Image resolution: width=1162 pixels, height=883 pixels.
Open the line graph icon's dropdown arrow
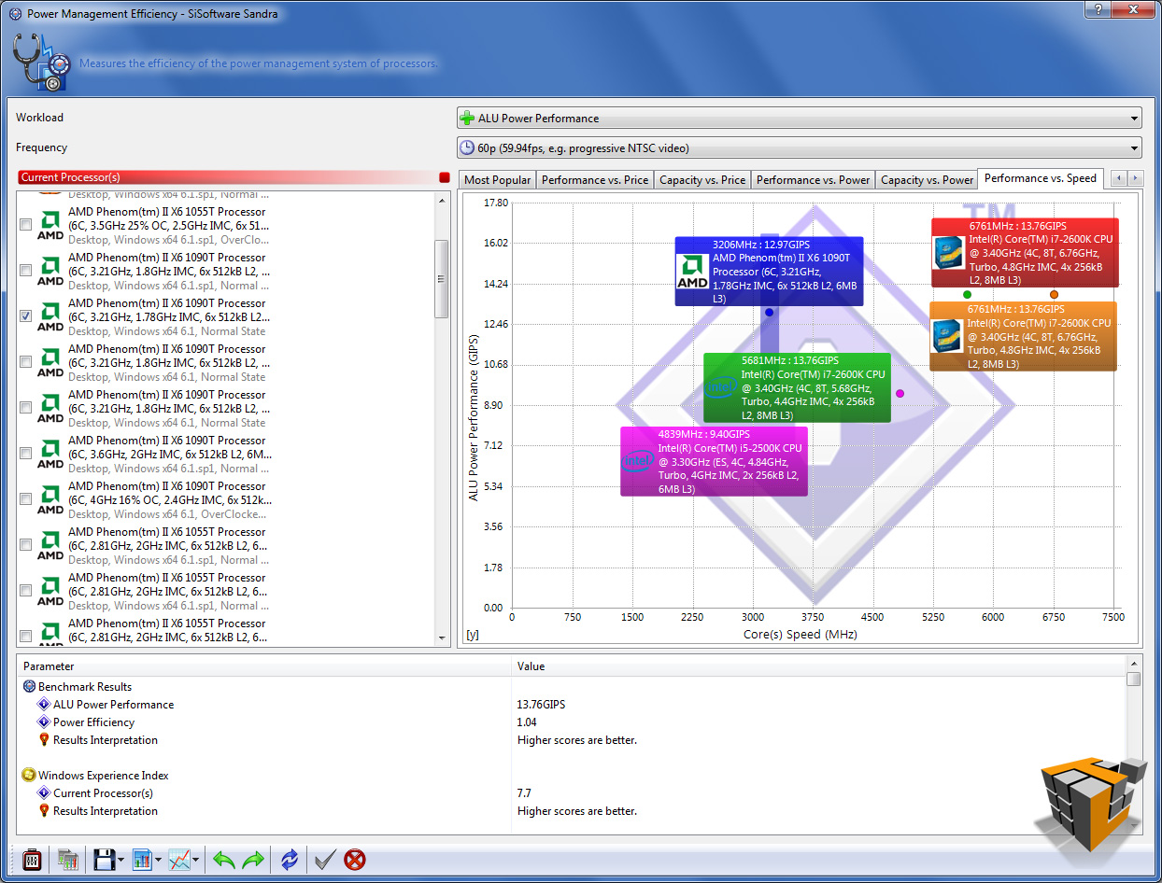click(x=196, y=861)
